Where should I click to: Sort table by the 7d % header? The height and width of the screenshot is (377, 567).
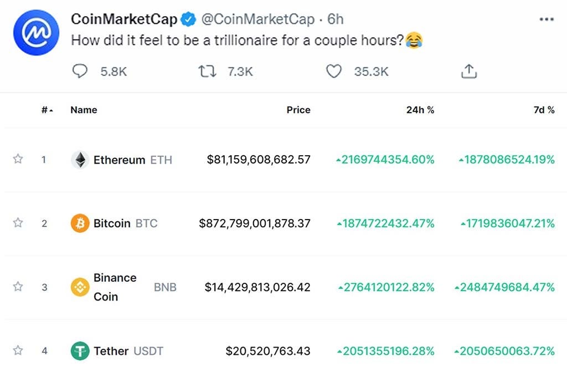pos(544,110)
